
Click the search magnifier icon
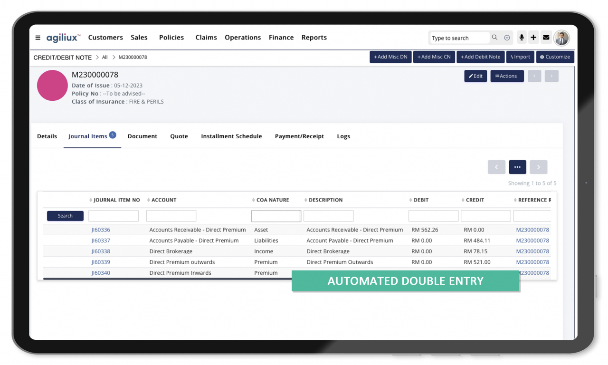[x=494, y=38]
